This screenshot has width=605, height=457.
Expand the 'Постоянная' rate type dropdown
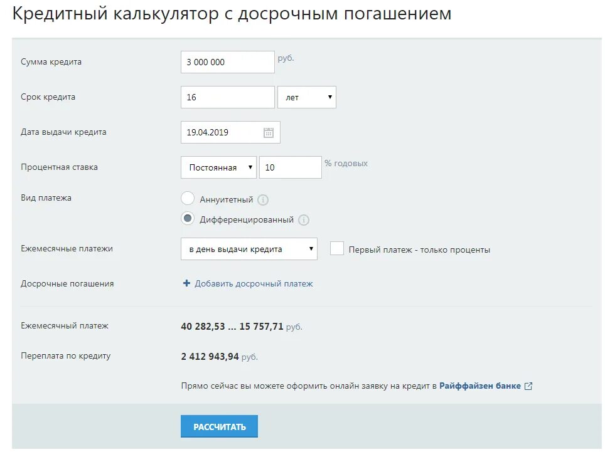click(x=218, y=167)
